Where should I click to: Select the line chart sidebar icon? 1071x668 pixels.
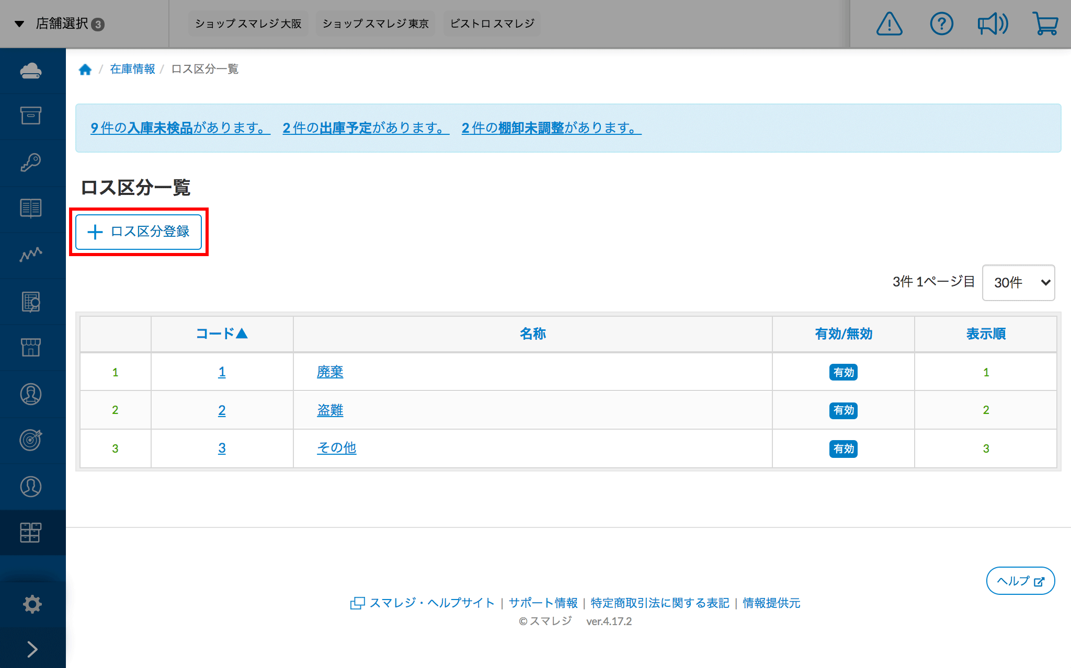point(31,255)
